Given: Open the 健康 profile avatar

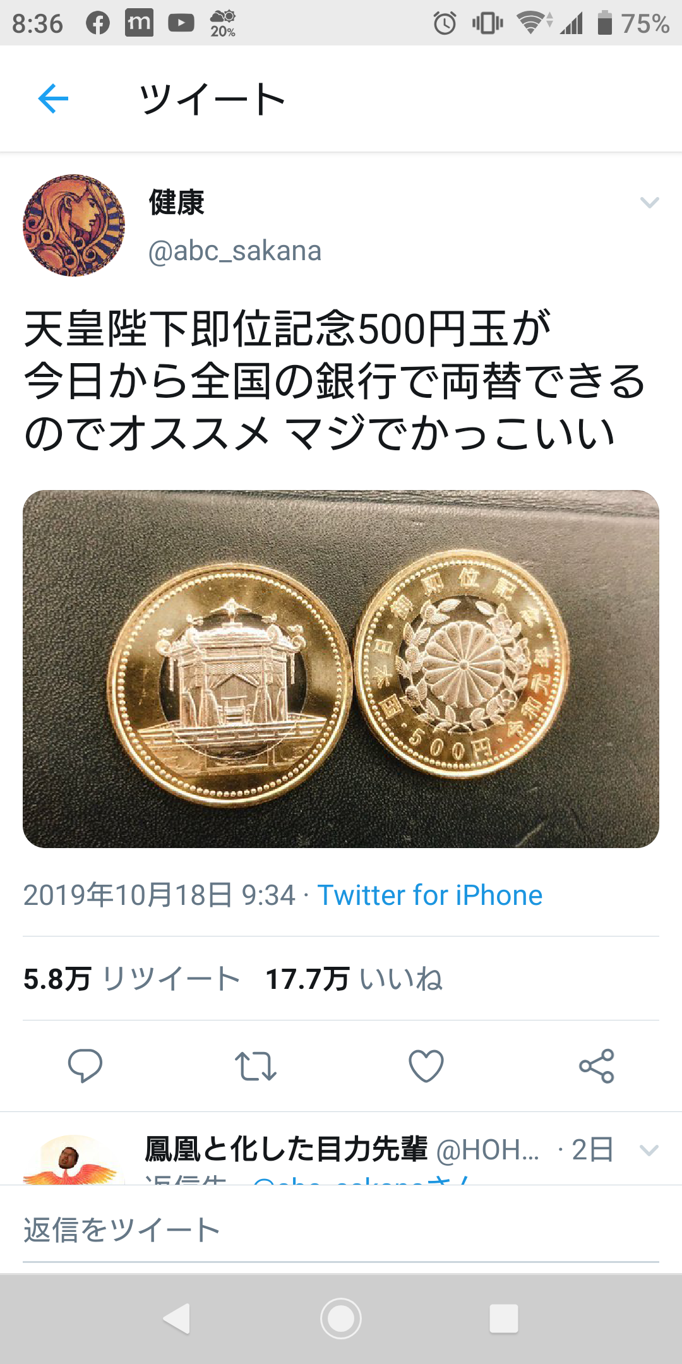Looking at the screenshot, I should tap(74, 225).
